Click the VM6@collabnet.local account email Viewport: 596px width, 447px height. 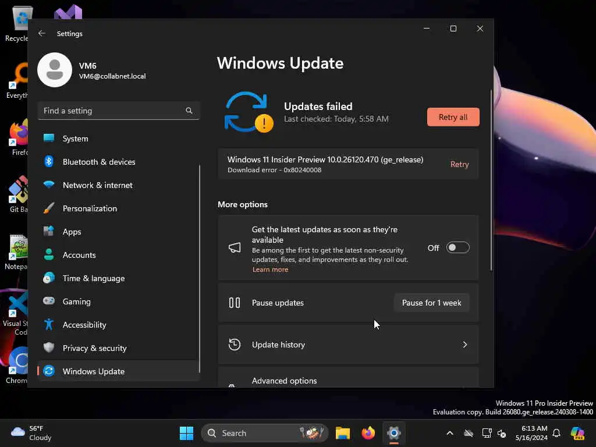pyautogui.click(x=112, y=76)
